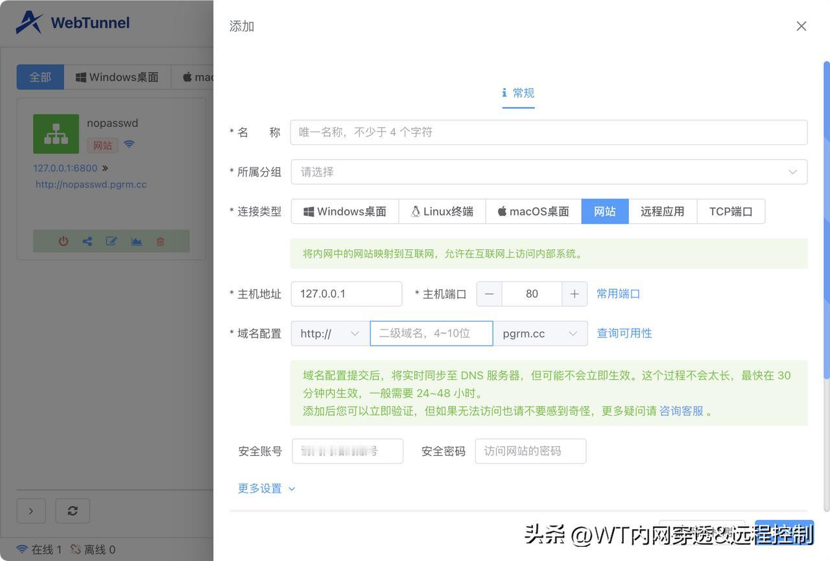The image size is (830, 561).
Task: Select the Windows桌面 connection type
Action: pos(344,211)
